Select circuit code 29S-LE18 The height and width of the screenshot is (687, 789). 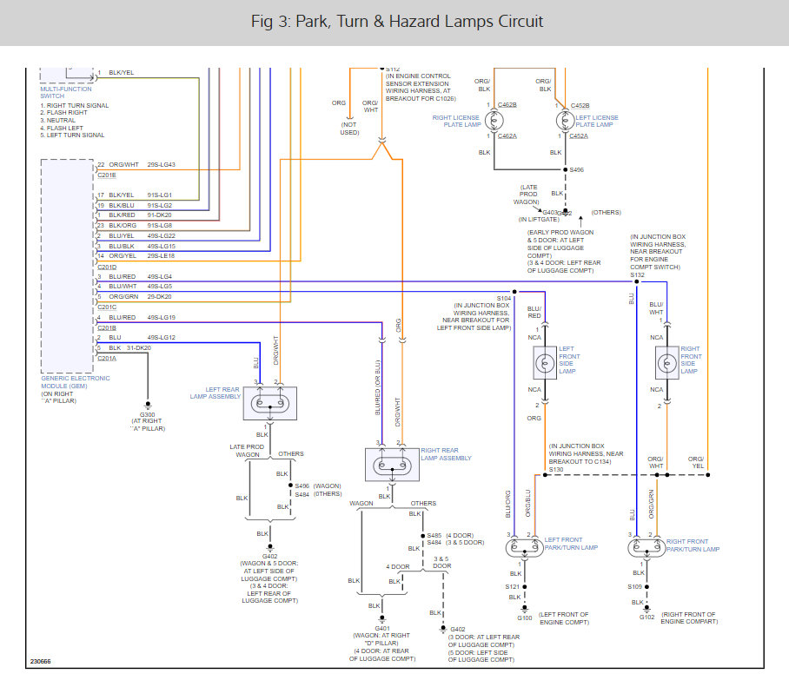tap(161, 256)
